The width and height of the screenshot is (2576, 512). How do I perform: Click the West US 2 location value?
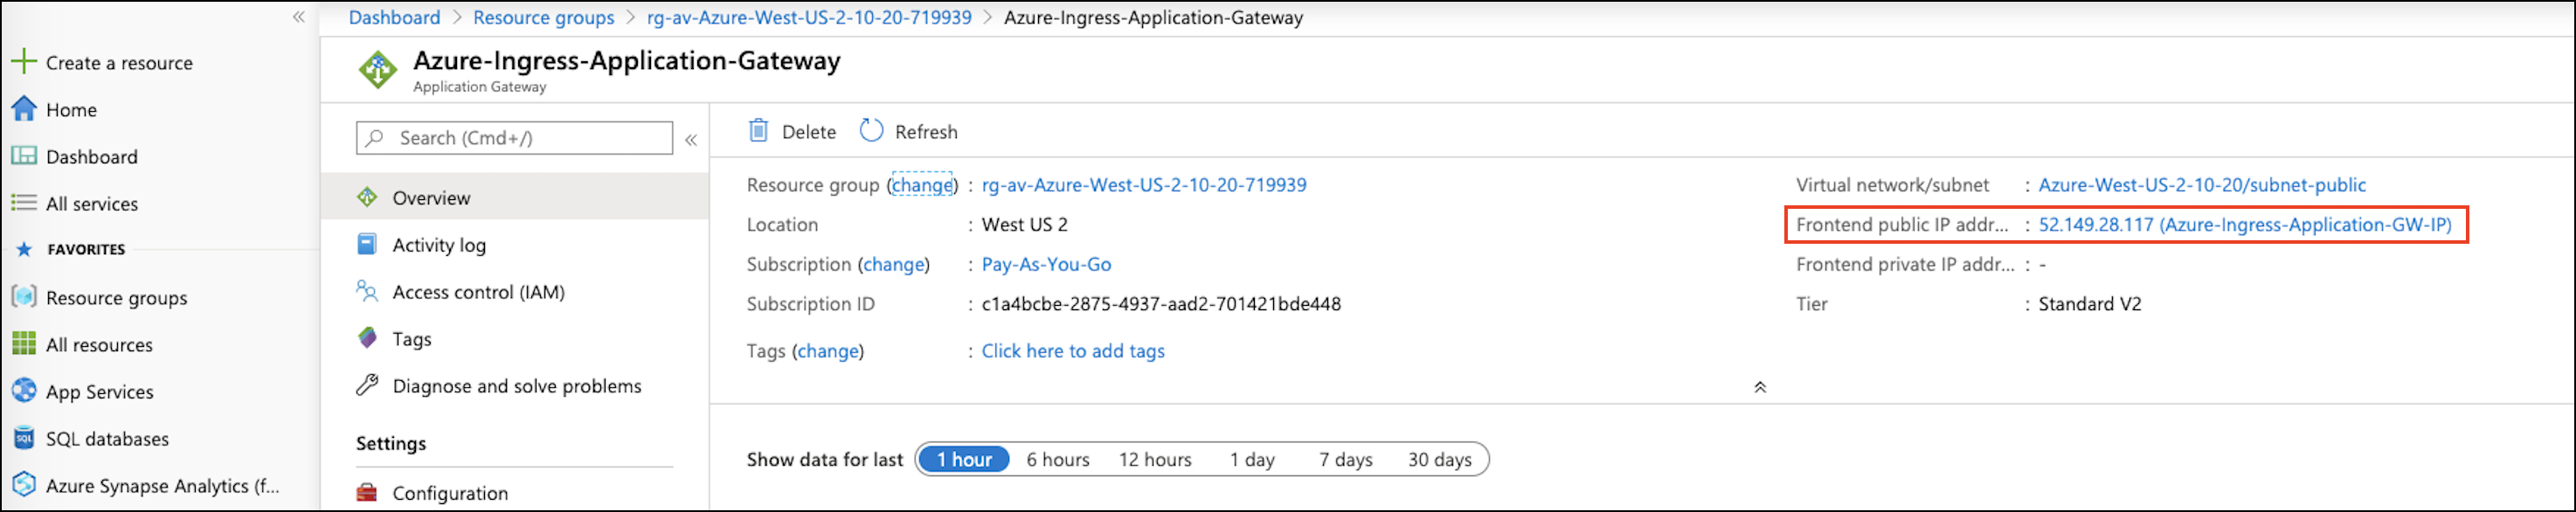pyautogui.click(x=1024, y=225)
